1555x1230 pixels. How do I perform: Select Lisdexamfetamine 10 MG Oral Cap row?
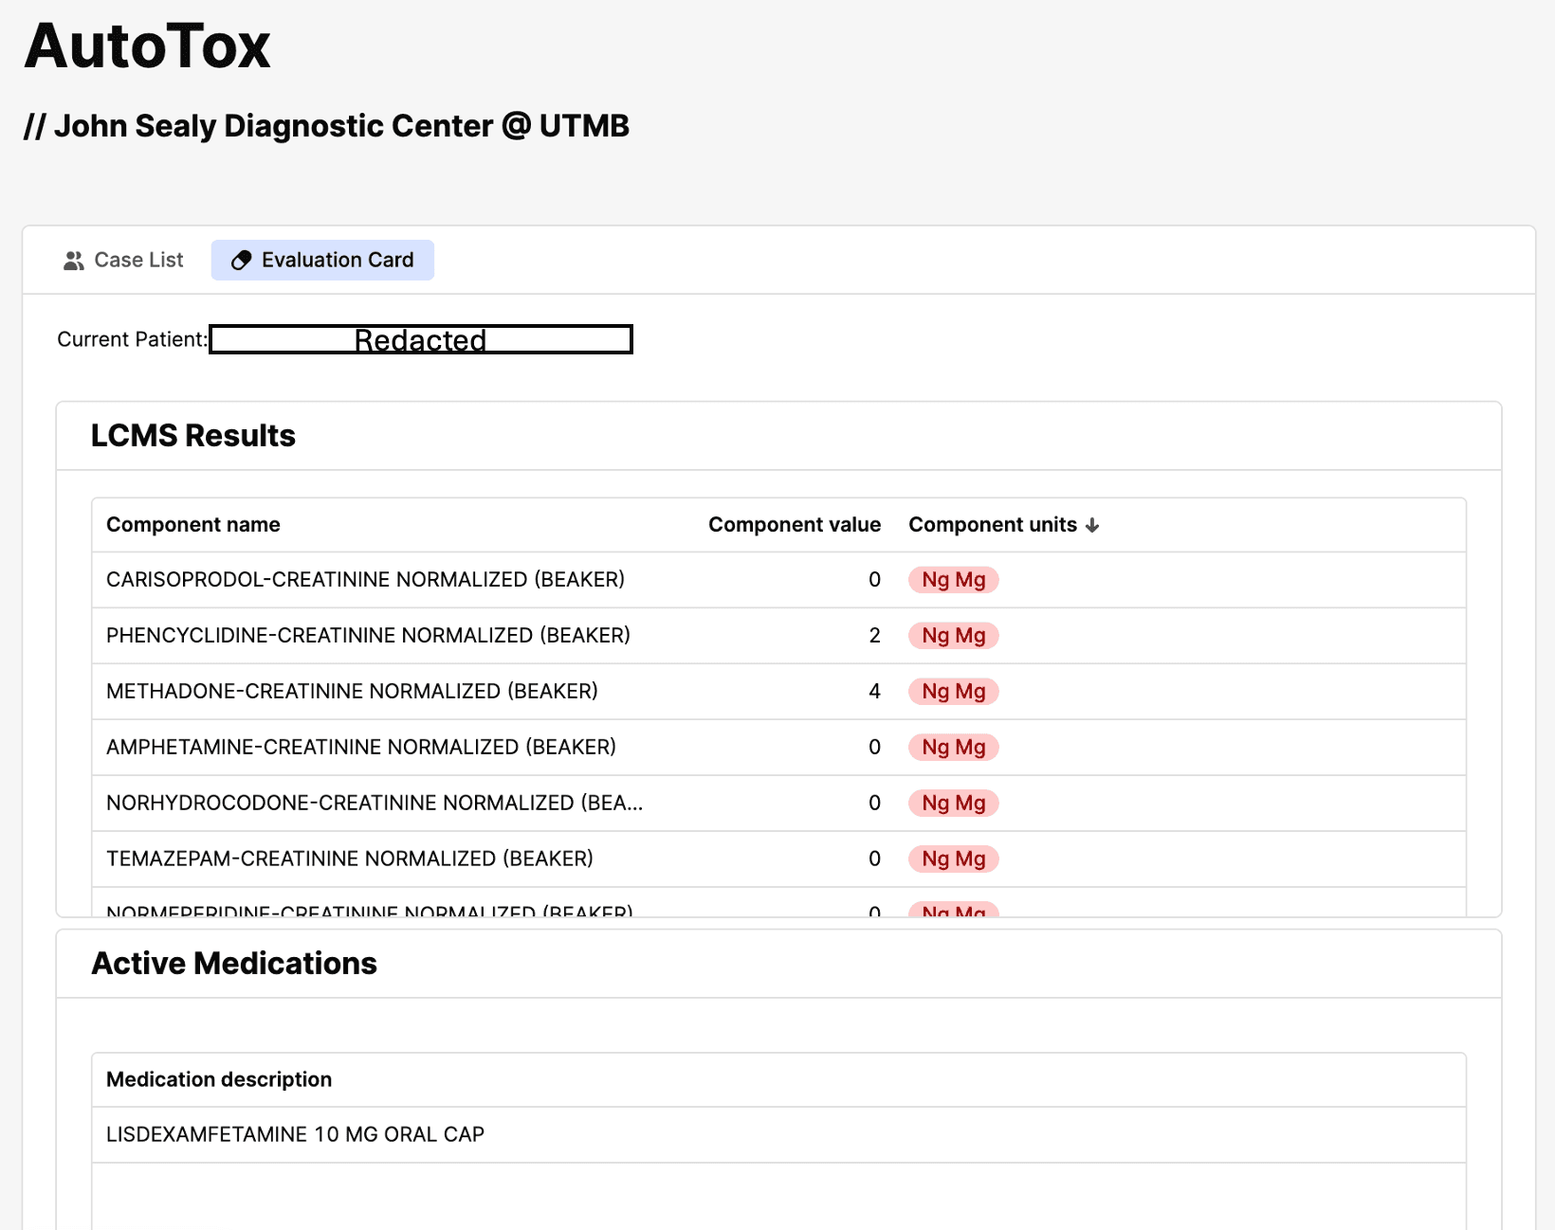pyautogui.click(x=295, y=1135)
